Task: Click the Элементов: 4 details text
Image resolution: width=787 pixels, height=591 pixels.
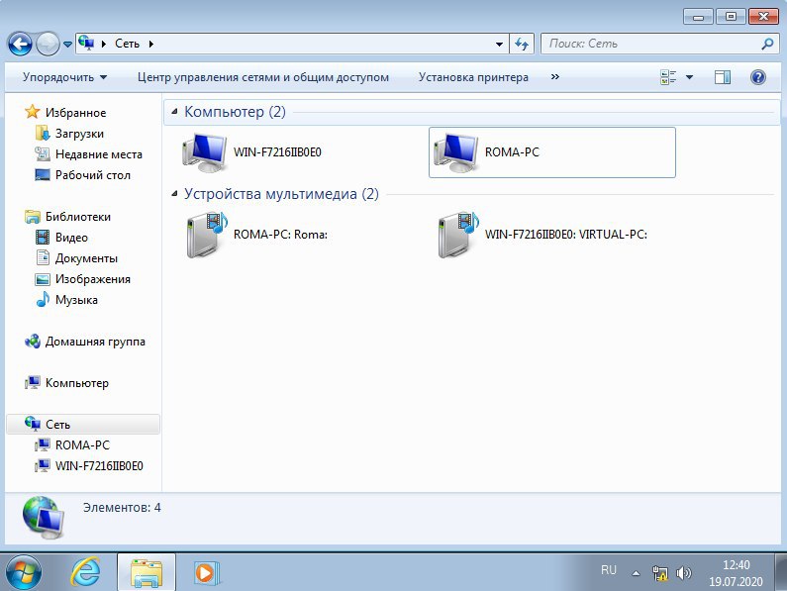Action: [x=122, y=508]
